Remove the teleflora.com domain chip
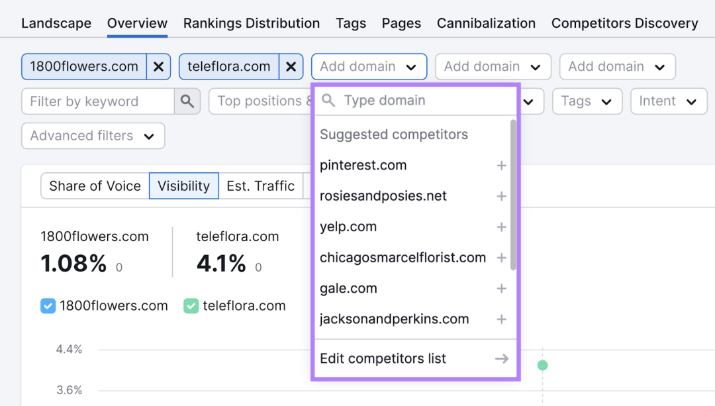Image resolution: width=715 pixels, height=406 pixels. (x=291, y=67)
